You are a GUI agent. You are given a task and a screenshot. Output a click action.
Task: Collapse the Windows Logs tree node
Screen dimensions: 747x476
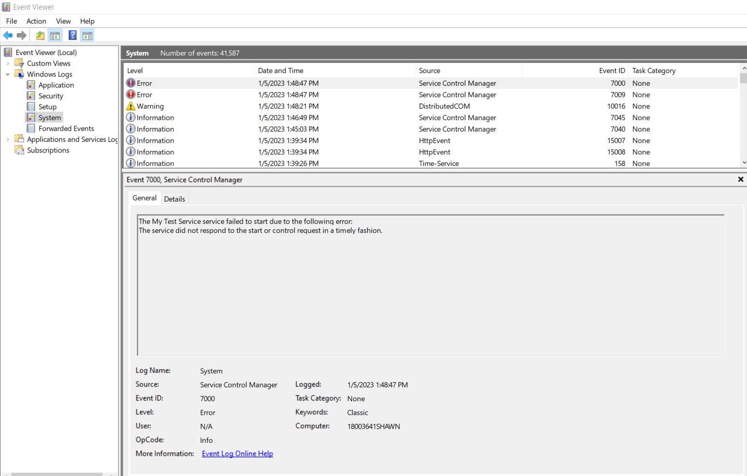point(8,74)
